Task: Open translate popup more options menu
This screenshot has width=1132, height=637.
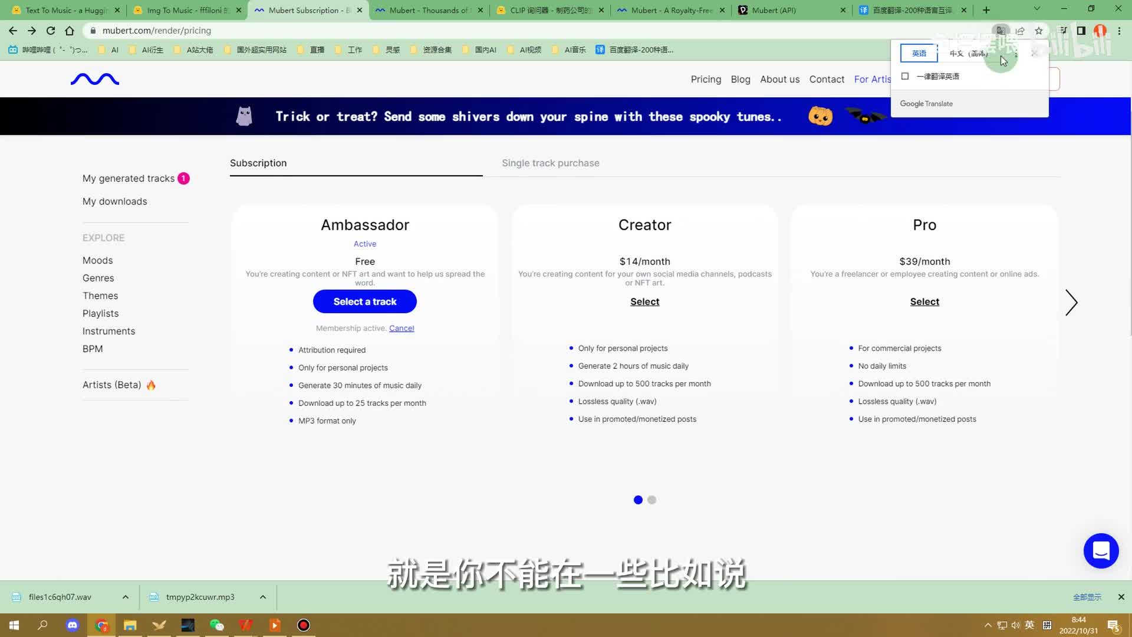Action: (x=1016, y=54)
